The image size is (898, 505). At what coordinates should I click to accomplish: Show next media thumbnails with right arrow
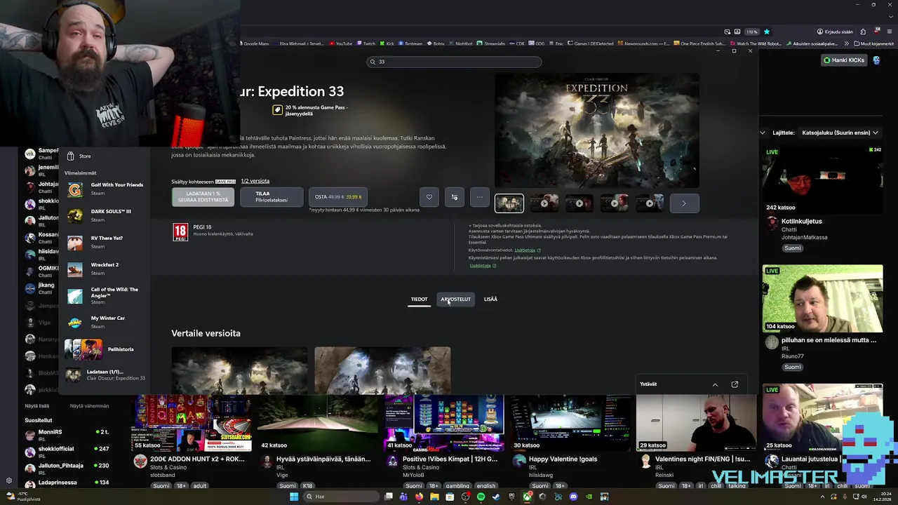(x=684, y=203)
